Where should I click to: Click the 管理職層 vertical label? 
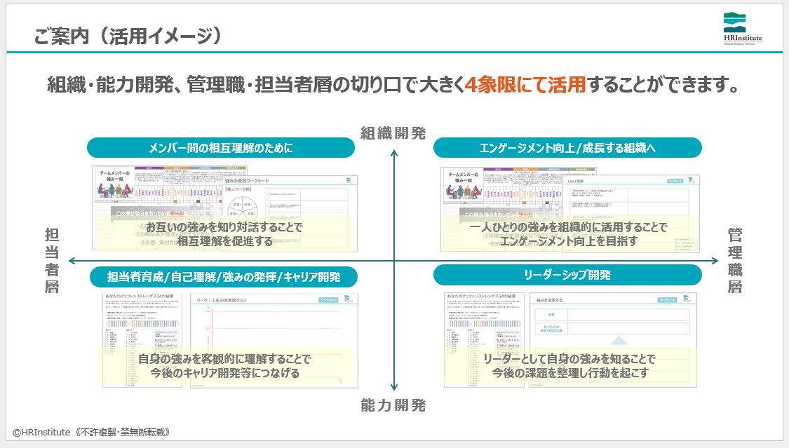coord(735,260)
